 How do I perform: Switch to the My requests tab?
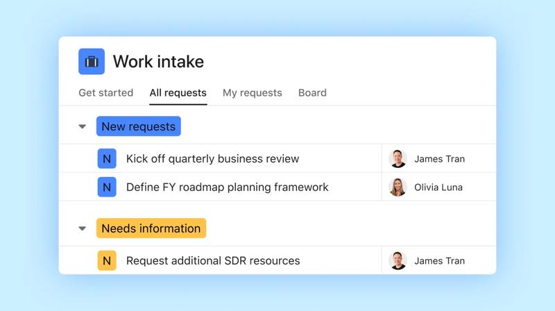coord(252,92)
